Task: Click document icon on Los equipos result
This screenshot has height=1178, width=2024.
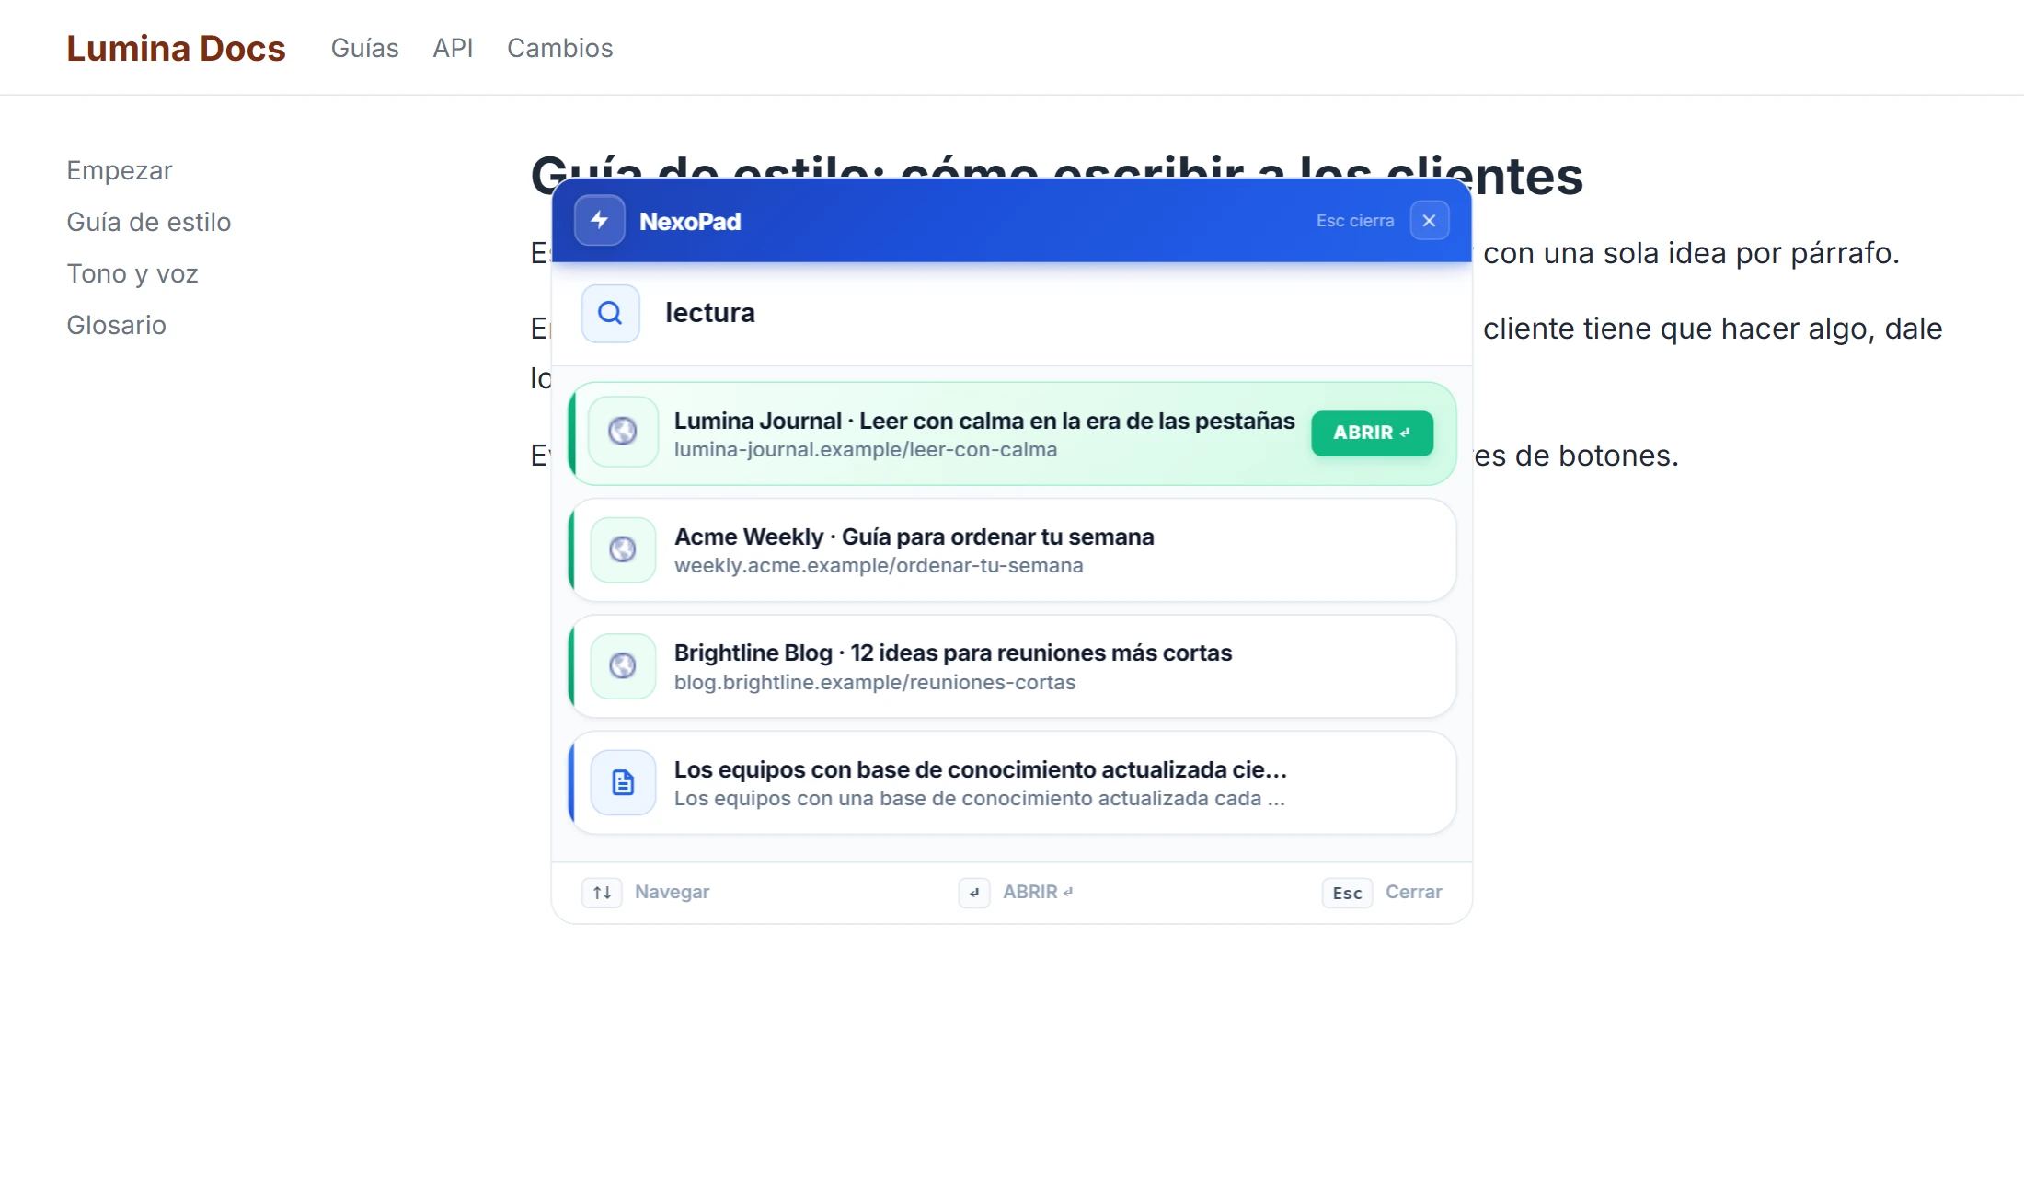Action: (x=623, y=782)
